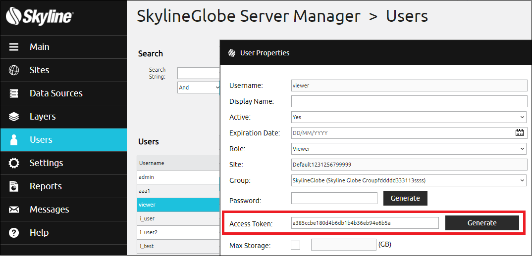The height and width of the screenshot is (256, 532).
Task: Open the And search operator dropdown
Action: tap(199, 87)
